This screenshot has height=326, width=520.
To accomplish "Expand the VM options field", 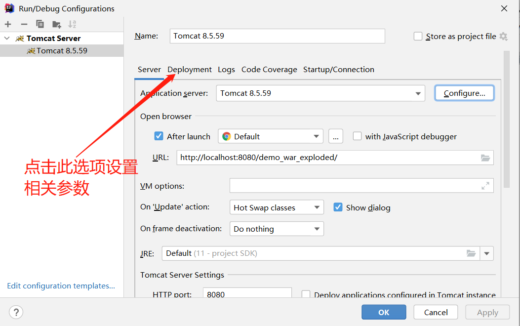I will coord(485,186).
